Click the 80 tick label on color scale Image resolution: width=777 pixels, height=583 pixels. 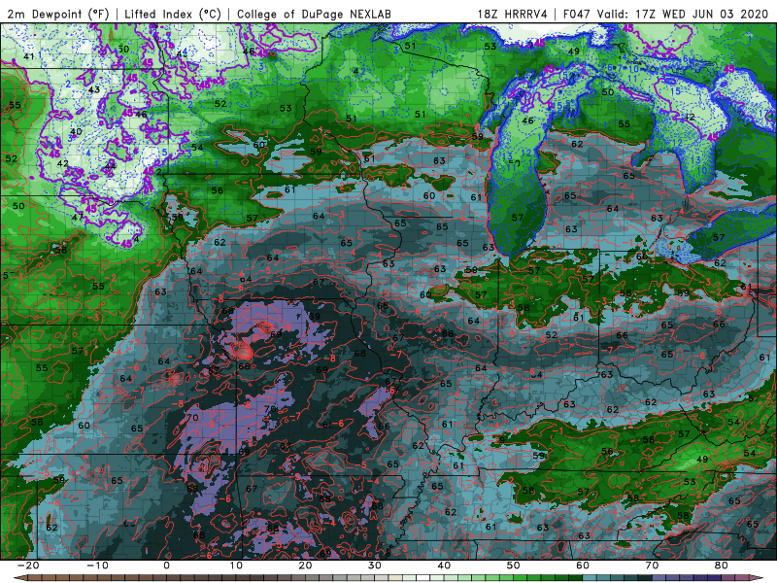tap(722, 566)
